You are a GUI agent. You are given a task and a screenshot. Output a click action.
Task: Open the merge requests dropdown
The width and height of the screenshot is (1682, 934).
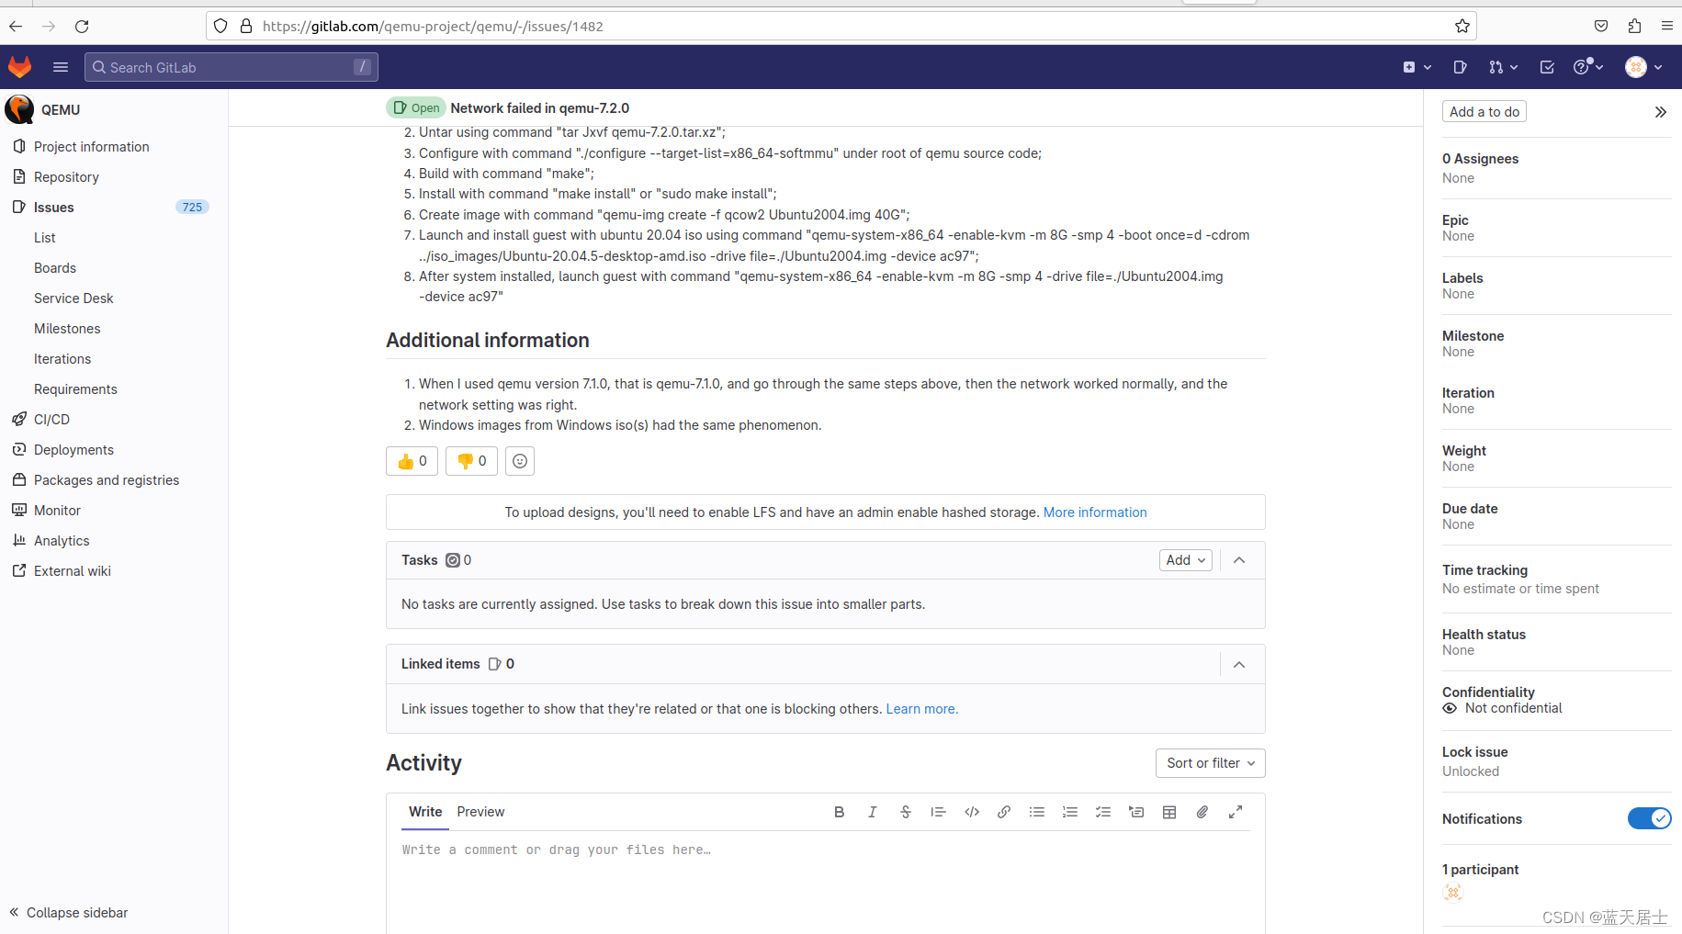coord(1504,67)
